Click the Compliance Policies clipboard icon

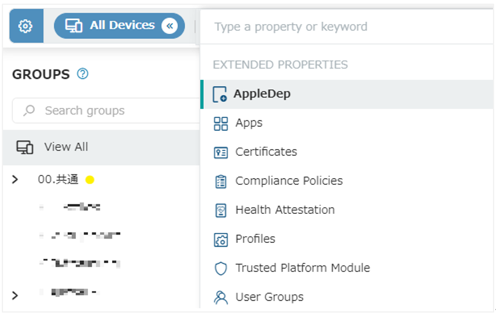[x=221, y=181]
